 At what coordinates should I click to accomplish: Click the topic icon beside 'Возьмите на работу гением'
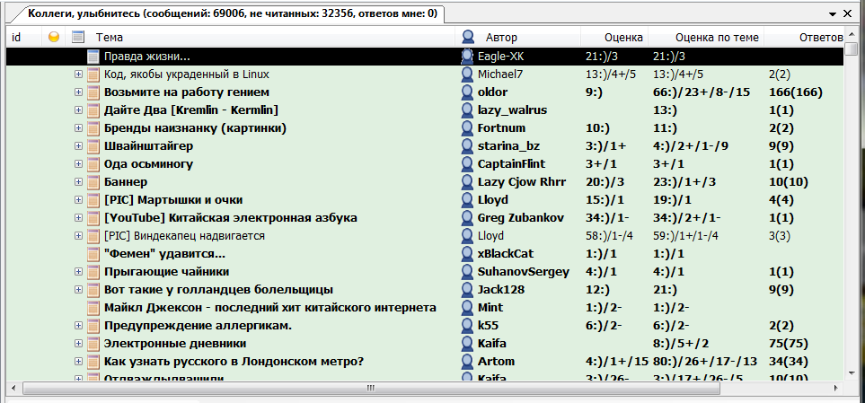pos(93,92)
